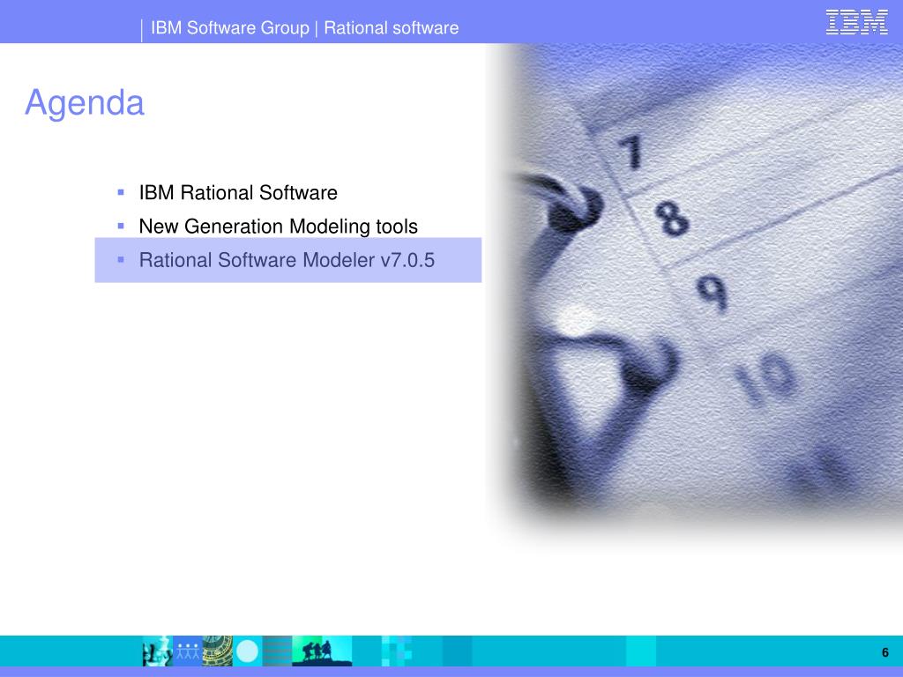This screenshot has height=677, width=903.
Task: Click the footer thumbnail of three people figures
Action: coord(188,651)
